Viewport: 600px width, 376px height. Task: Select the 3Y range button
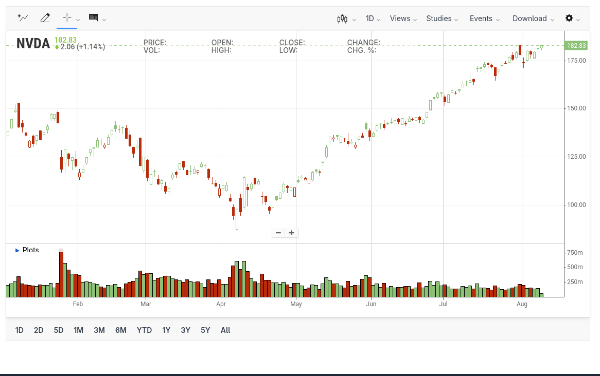click(186, 330)
